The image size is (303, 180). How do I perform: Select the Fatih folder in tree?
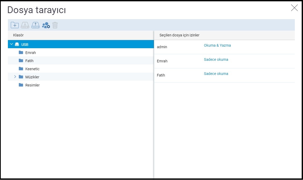[x=29, y=61]
